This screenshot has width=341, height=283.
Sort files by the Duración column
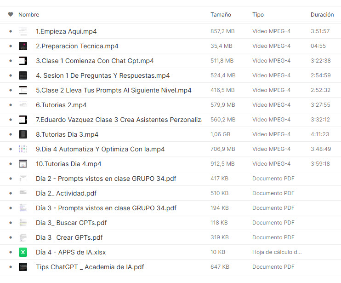pyautogui.click(x=322, y=15)
